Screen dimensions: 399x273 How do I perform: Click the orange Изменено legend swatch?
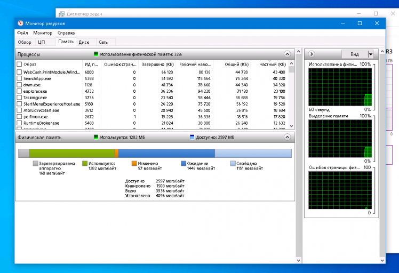134,163
